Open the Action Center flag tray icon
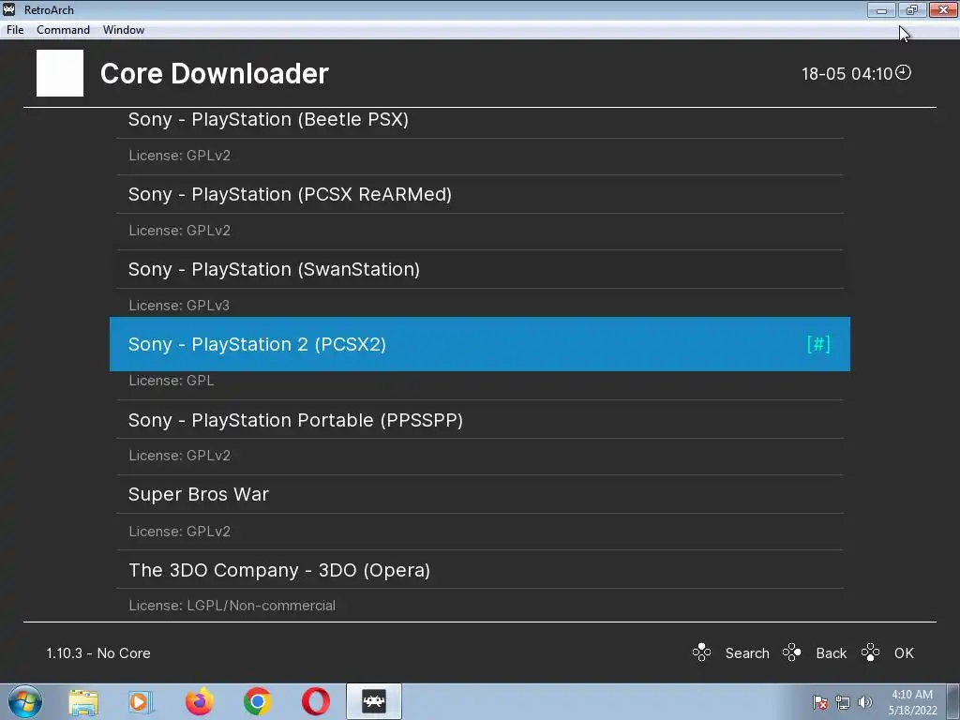The height and width of the screenshot is (720, 960). pyautogui.click(x=819, y=702)
